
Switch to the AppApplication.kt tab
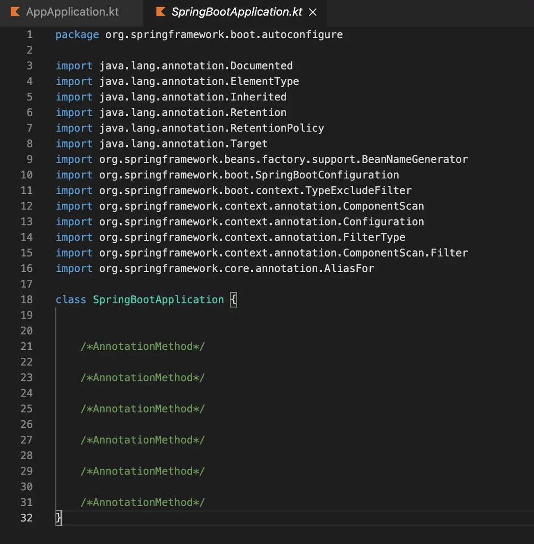click(x=71, y=12)
